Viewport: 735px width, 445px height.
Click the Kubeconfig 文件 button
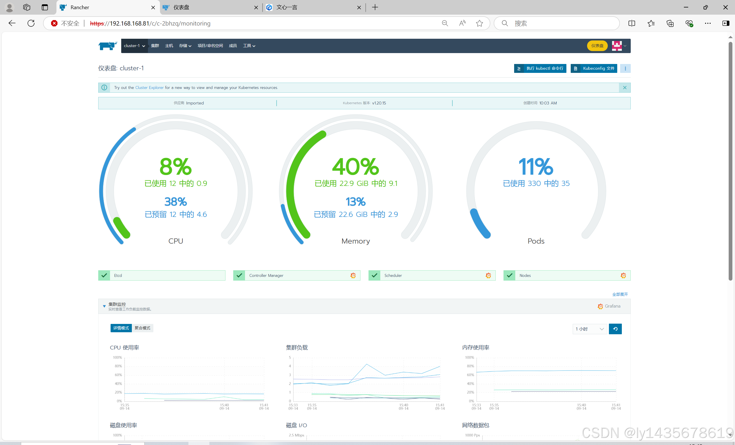coord(594,69)
